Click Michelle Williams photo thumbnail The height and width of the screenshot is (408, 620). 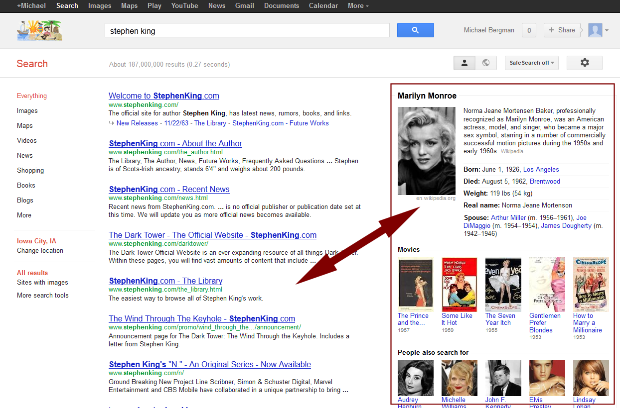click(x=460, y=378)
